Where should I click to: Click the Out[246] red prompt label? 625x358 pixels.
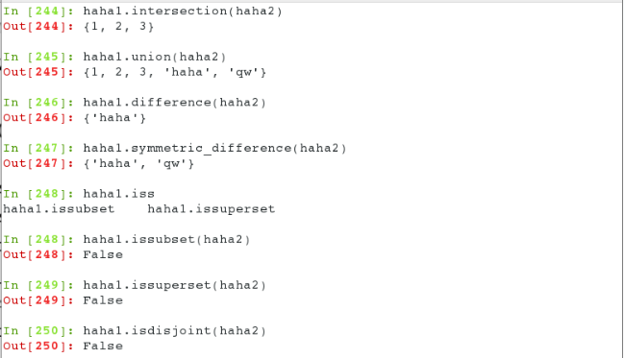[38, 118]
